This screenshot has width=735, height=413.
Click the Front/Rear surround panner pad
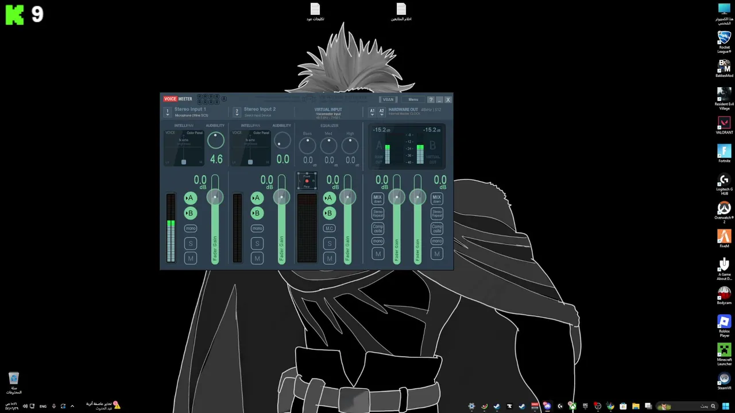pos(307,181)
